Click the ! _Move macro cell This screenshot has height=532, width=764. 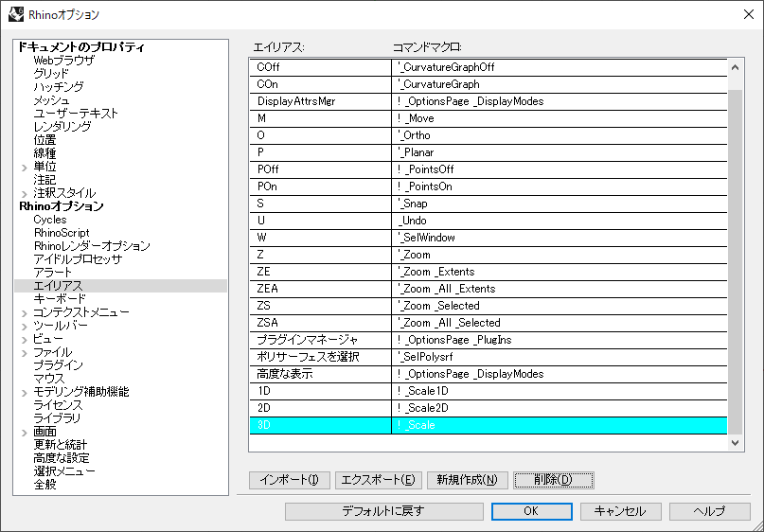pyautogui.click(x=560, y=118)
